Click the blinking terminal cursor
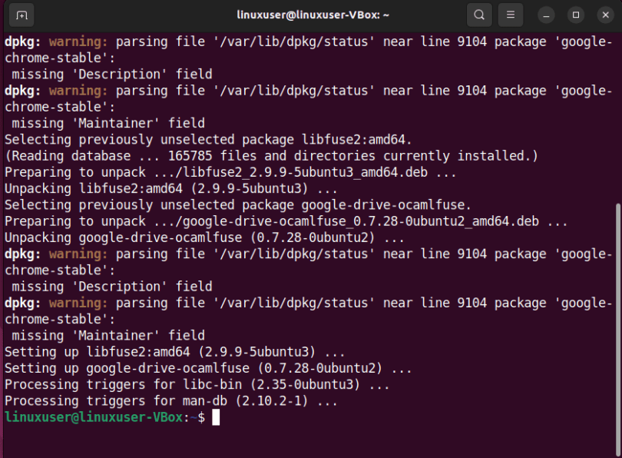The width and height of the screenshot is (622, 458). tap(215, 417)
